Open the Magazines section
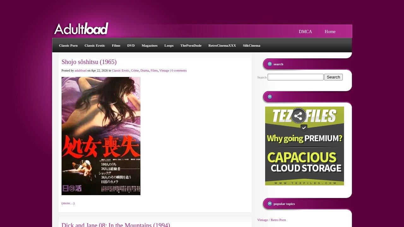The height and width of the screenshot is (227, 404). (x=150, y=45)
